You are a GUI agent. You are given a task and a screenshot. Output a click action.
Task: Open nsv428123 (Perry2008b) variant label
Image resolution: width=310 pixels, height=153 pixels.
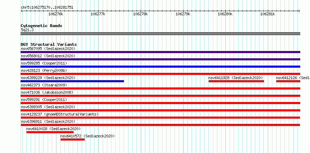pos(44,70)
